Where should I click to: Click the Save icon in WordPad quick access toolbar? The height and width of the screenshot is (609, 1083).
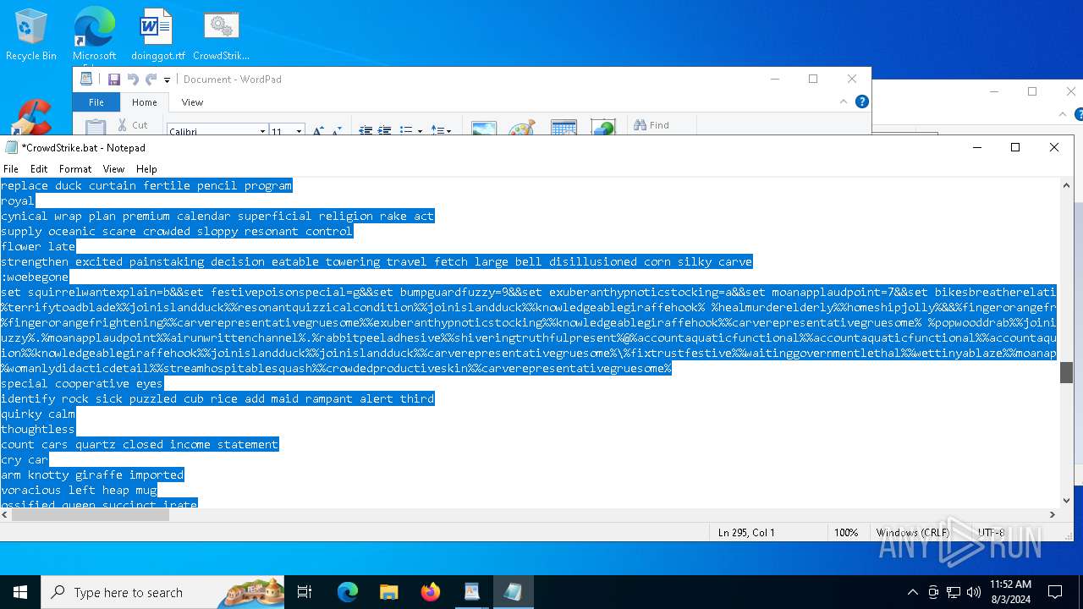pos(113,80)
